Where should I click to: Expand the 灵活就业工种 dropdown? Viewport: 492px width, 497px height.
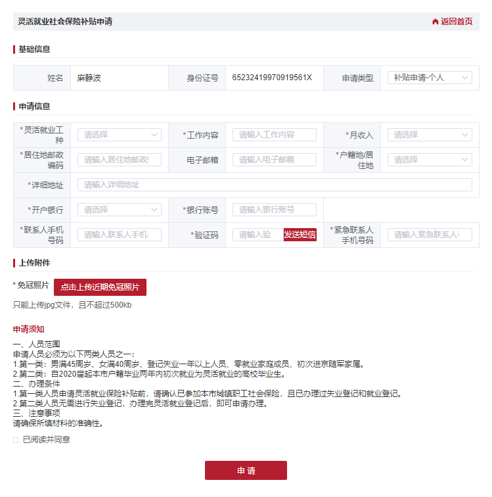[119, 135]
